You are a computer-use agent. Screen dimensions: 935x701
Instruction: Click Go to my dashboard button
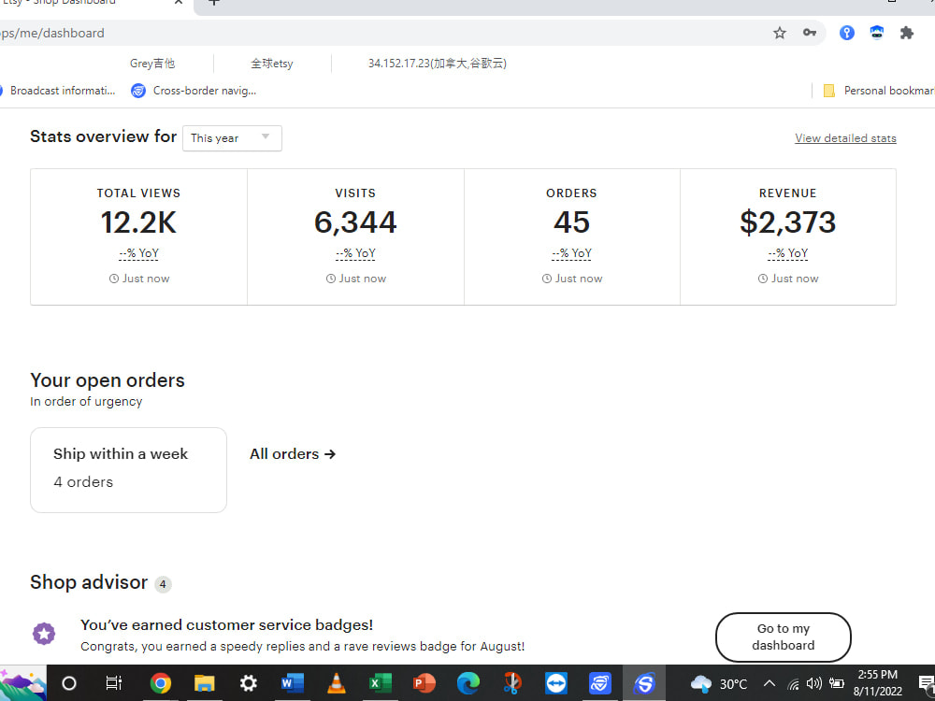pos(783,637)
